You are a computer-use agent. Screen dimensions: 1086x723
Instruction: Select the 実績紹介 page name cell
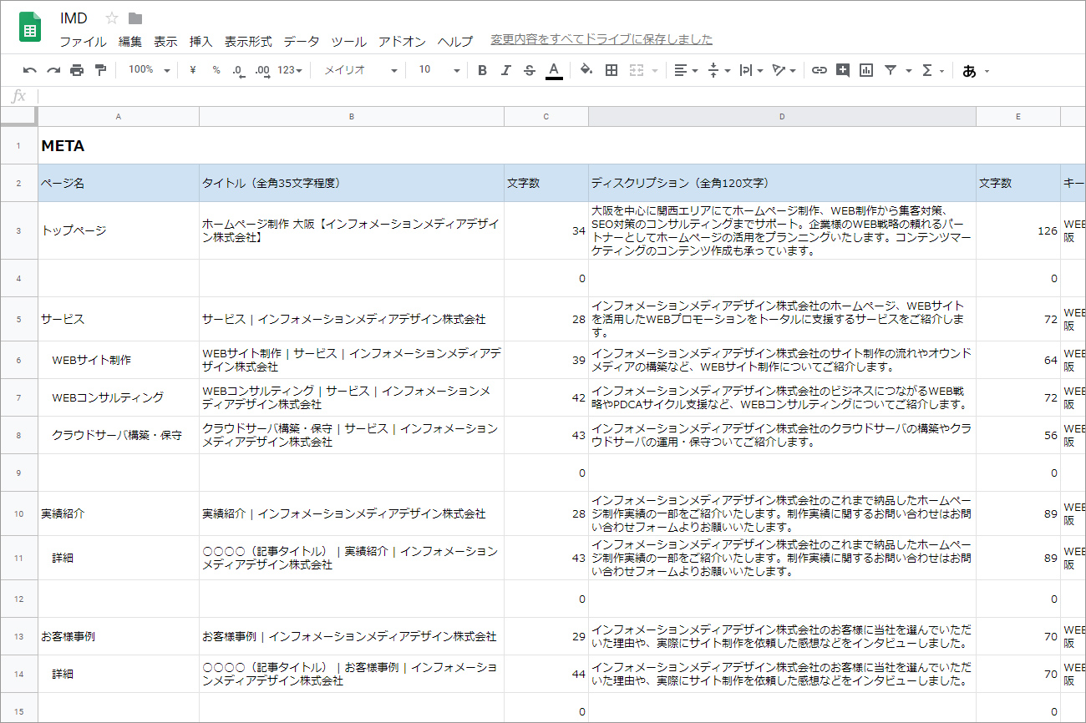pos(119,513)
